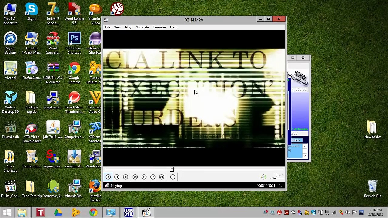This screenshot has width=388, height=218.
Task: Select the Recycle Bin icon
Action: 373,189
